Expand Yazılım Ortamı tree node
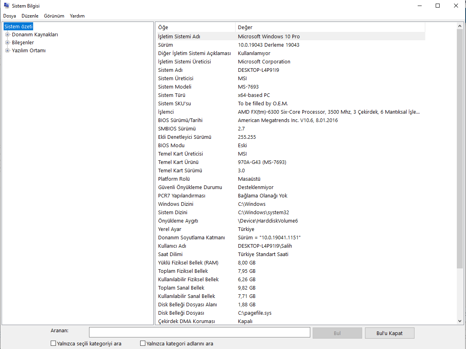This screenshot has width=466, height=349. (x=8, y=50)
